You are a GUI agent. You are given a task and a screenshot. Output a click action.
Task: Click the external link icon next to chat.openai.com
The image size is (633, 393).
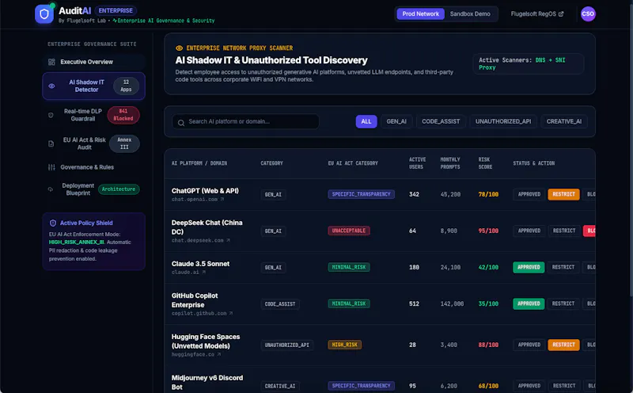coord(222,200)
